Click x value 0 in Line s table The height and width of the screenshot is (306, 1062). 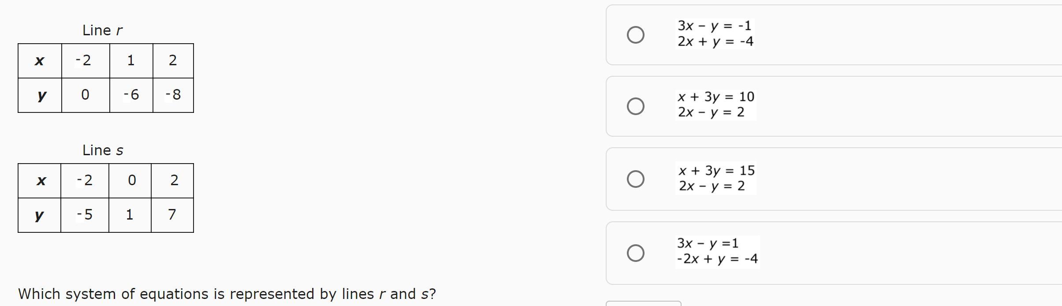131,180
